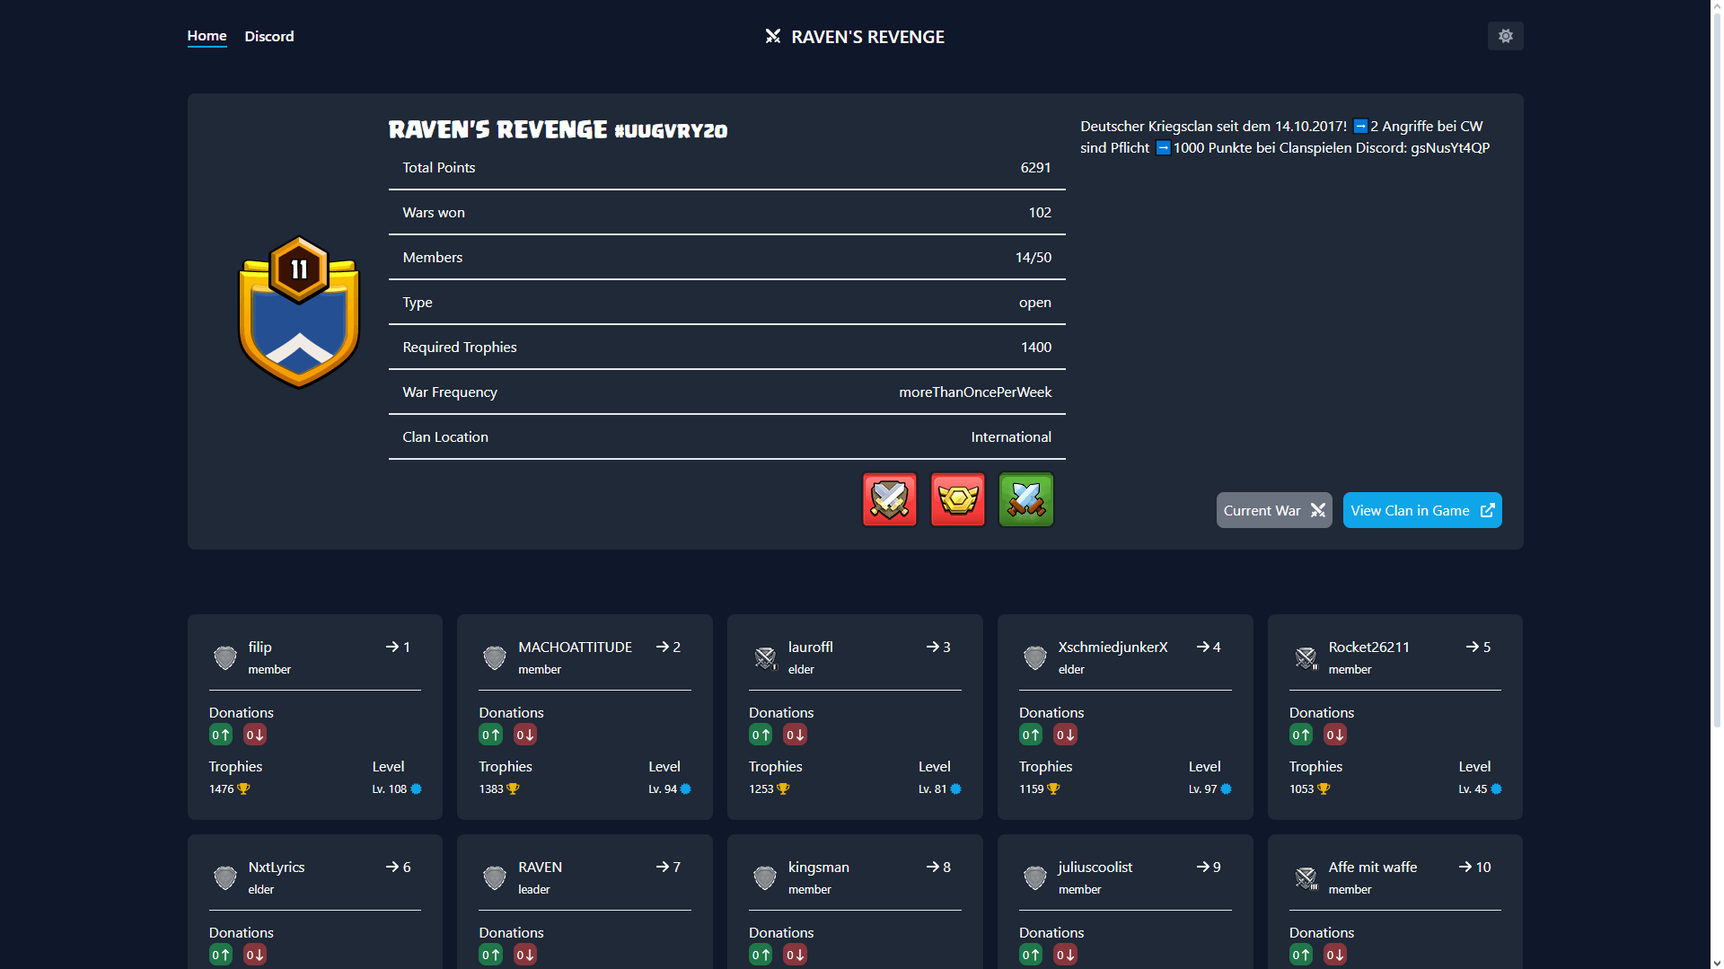Click lauroffl's donations received badge
The height and width of the screenshot is (969, 1724).
pos(795,735)
